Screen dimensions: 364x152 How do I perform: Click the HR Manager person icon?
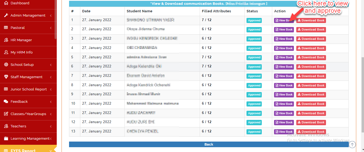pyautogui.click(x=6, y=40)
